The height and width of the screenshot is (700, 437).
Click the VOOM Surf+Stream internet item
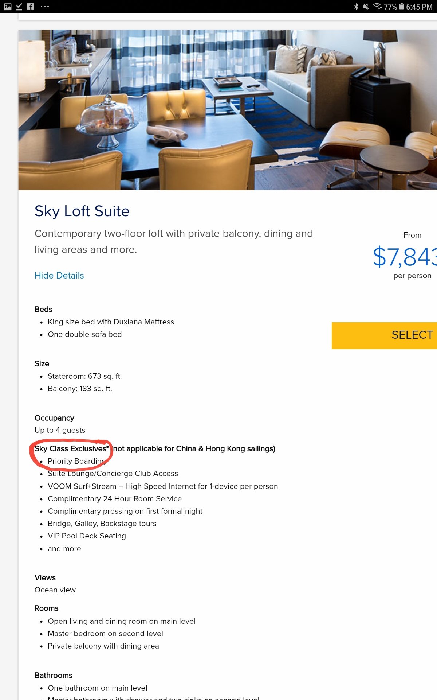coord(163,486)
